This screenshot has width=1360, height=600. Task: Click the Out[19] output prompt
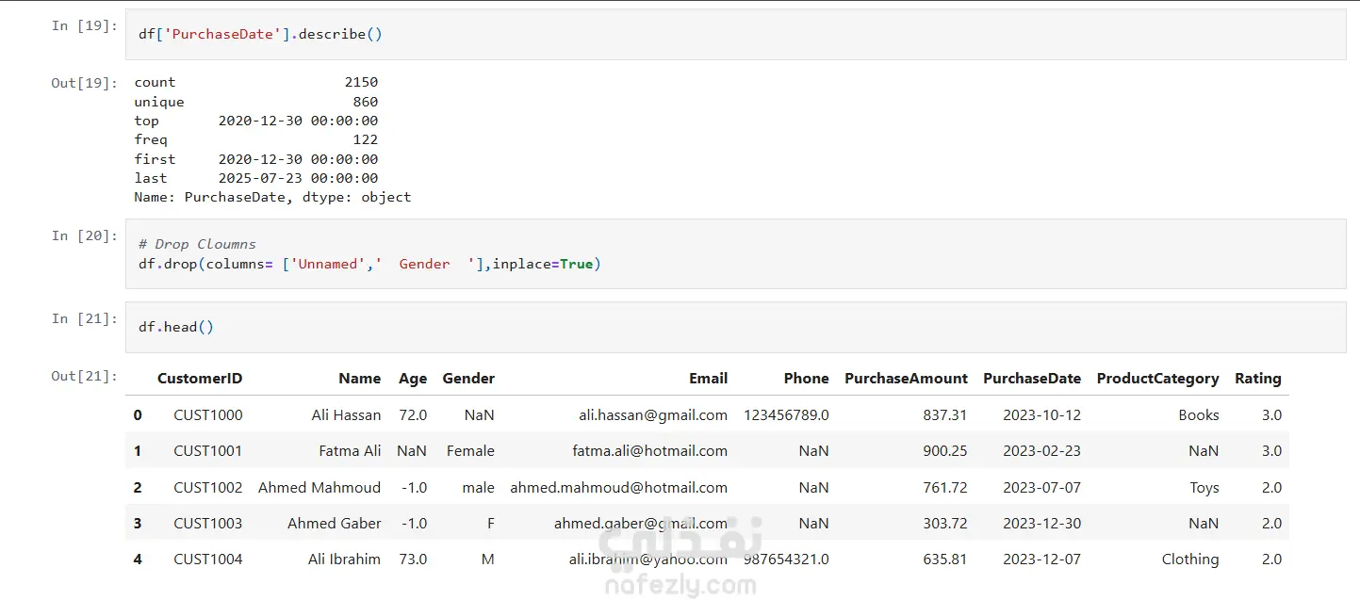point(85,83)
